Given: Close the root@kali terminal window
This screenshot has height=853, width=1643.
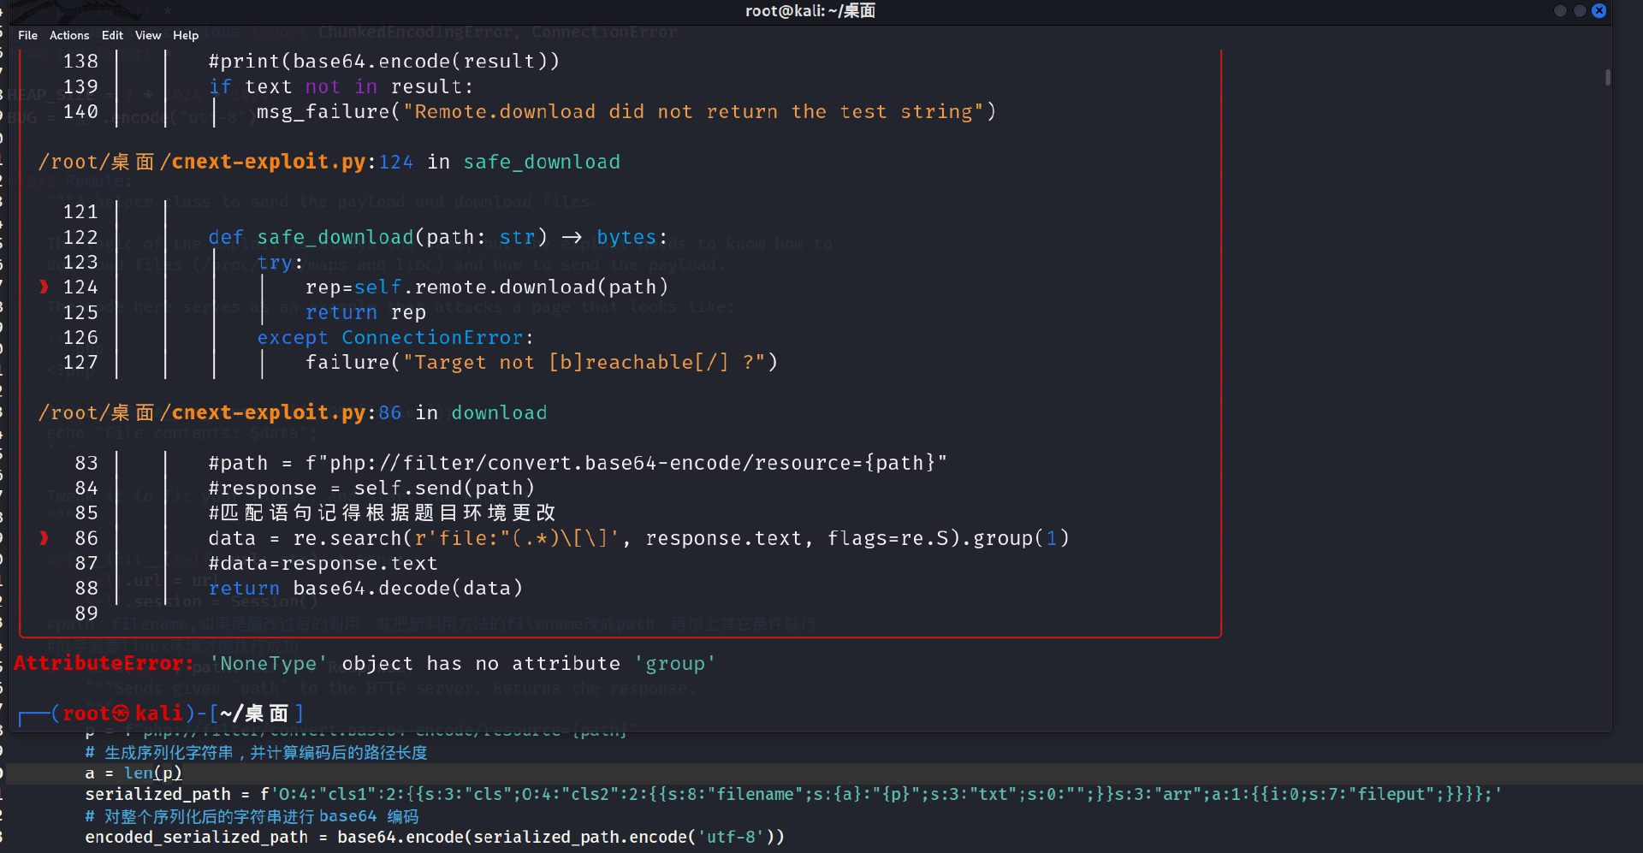Looking at the screenshot, I should tap(1599, 11).
